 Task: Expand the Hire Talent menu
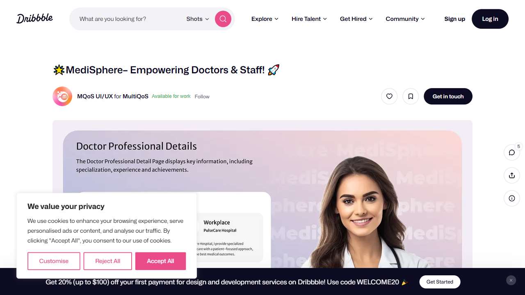[309, 19]
